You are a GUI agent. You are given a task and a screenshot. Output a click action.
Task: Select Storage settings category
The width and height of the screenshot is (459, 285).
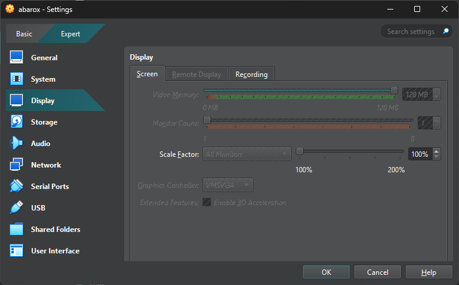56,122
